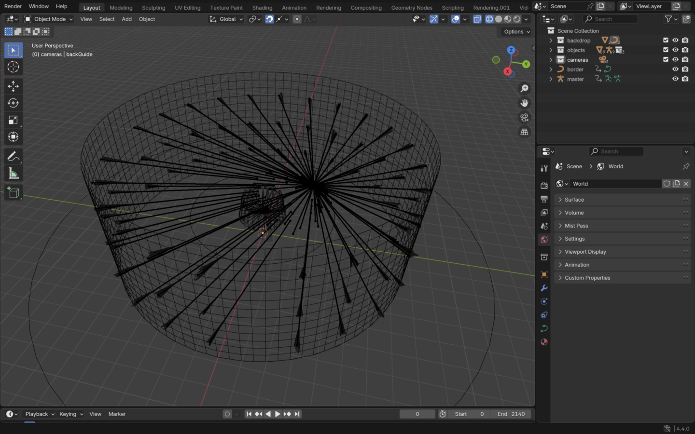Open the Playback dropdown in timeline
Viewport: 695px width, 434px height.
[40, 414]
